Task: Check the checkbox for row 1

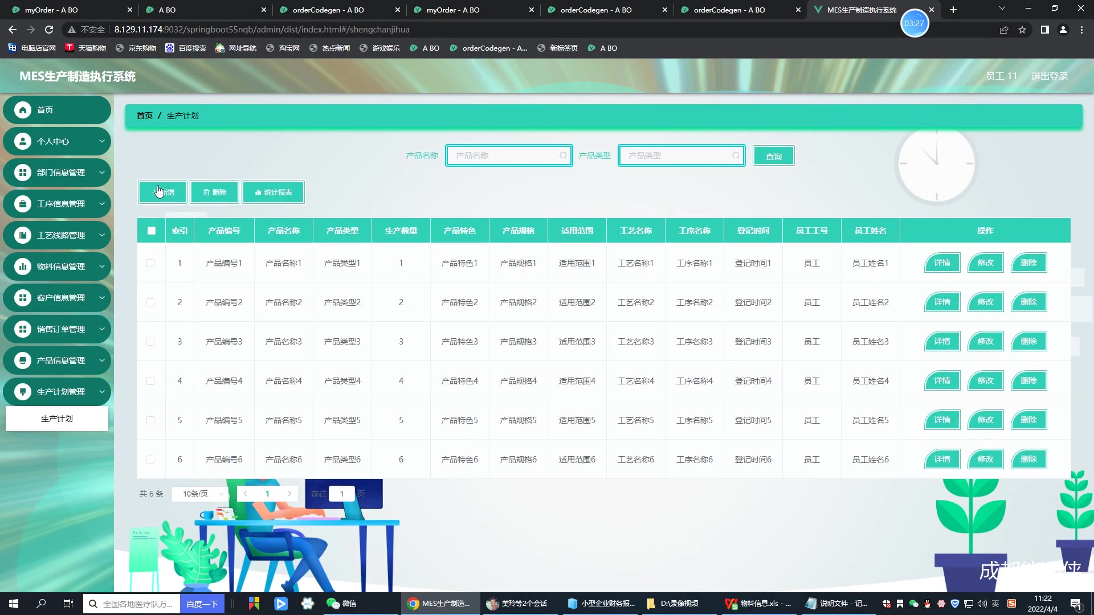Action: [150, 263]
